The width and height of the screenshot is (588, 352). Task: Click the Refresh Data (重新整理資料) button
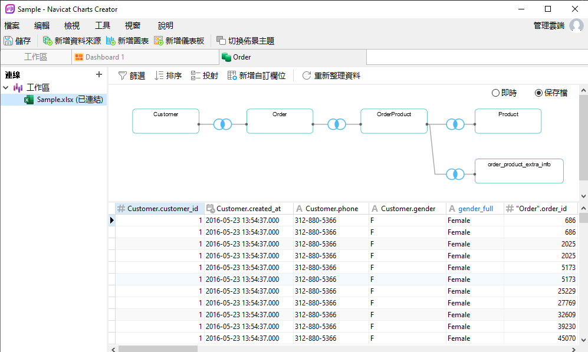click(x=331, y=75)
